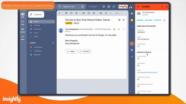Open the yellow Keep add-on icon
The height and width of the screenshot is (104, 186).
click(132, 20)
